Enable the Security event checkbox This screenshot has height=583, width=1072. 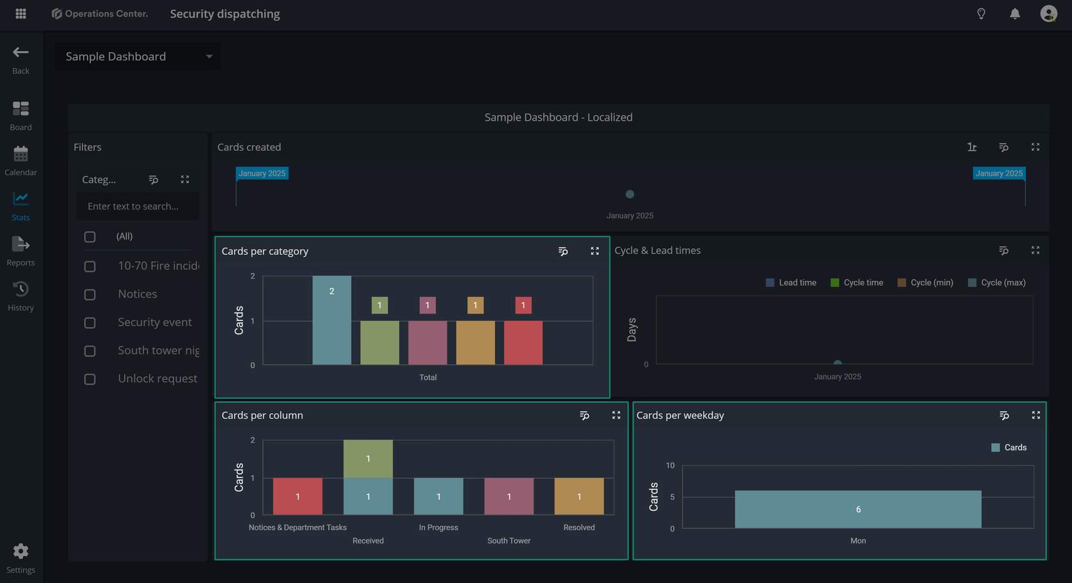90,323
